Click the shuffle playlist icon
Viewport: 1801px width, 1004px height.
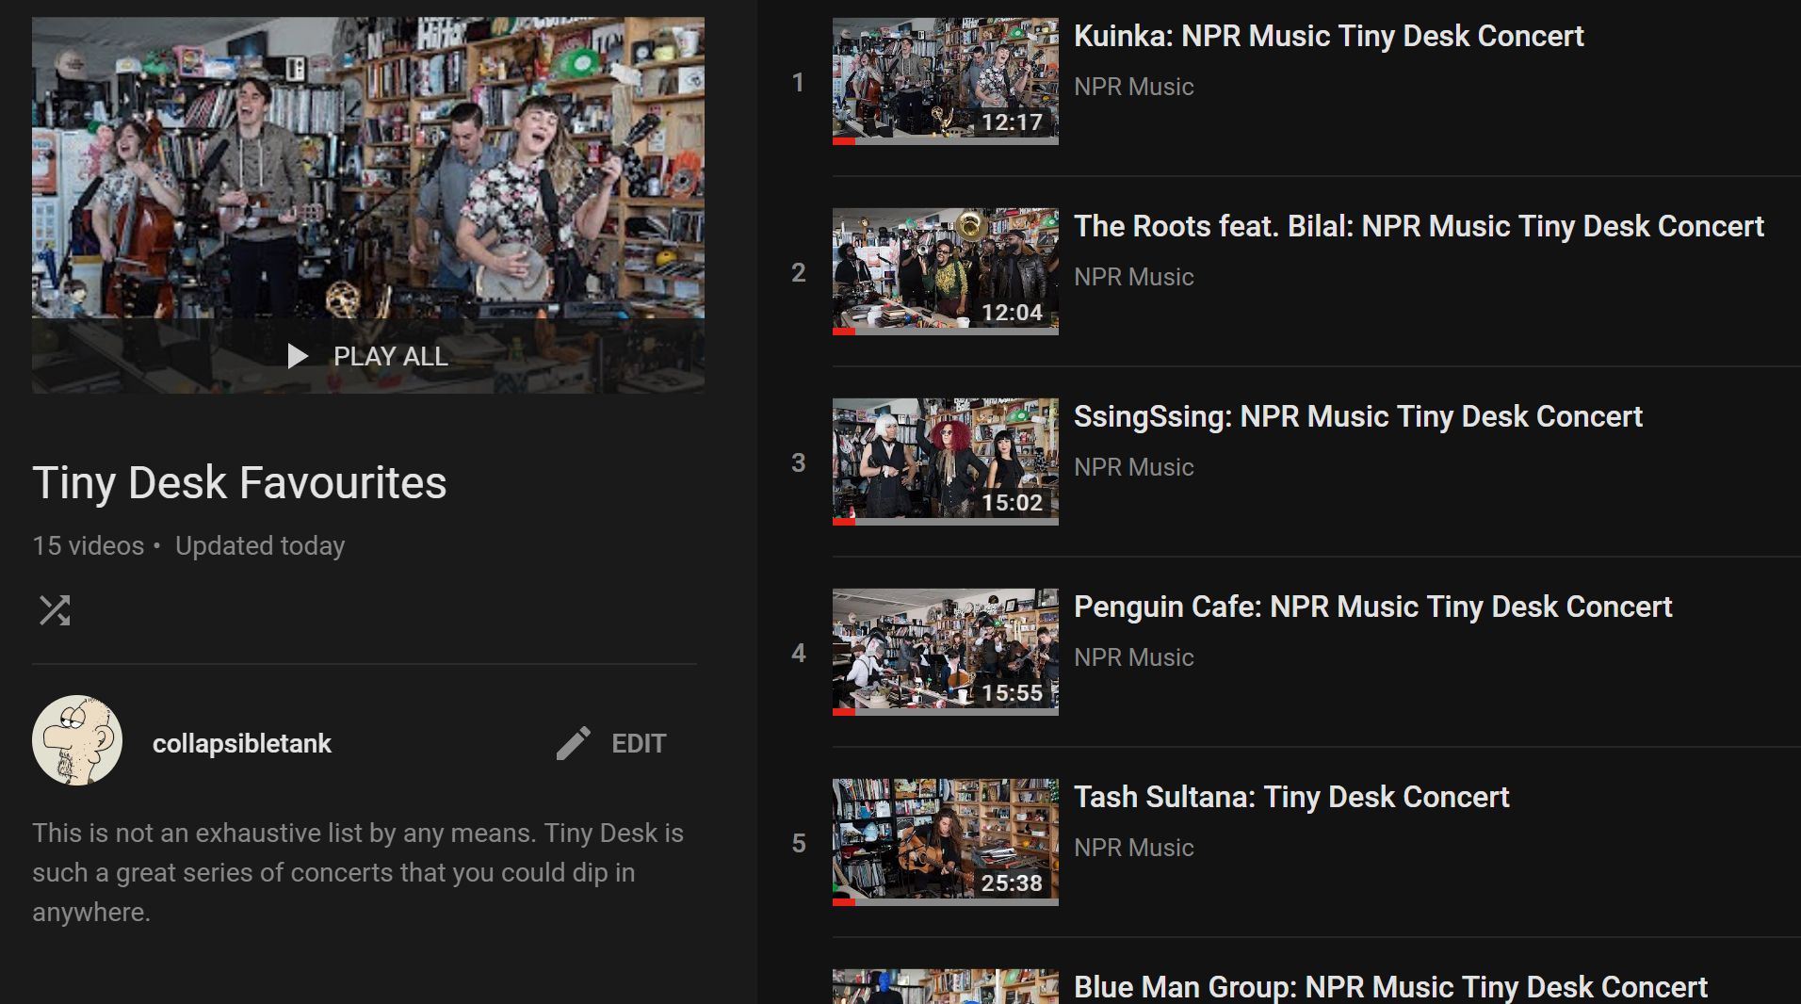pos(55,610)
